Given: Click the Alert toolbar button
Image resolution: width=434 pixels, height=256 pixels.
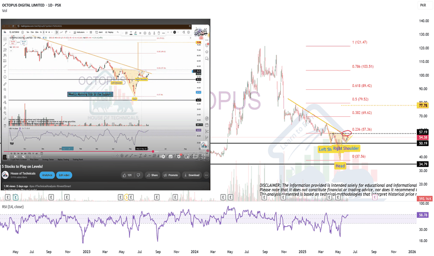Looking at the screenshot, I should point(99,32).
